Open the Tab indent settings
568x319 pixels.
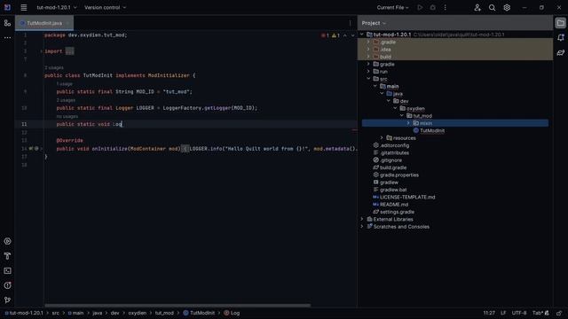(x=539, y=313)
